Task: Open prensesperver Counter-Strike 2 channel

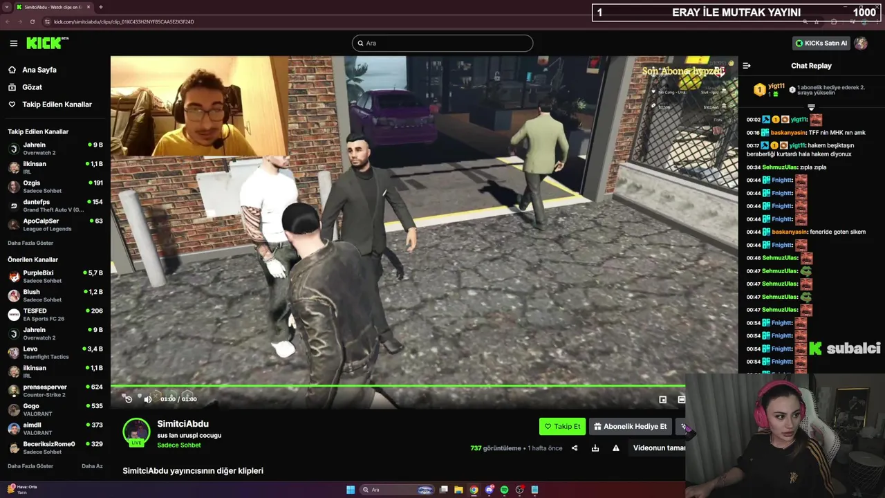Action: 55,391
